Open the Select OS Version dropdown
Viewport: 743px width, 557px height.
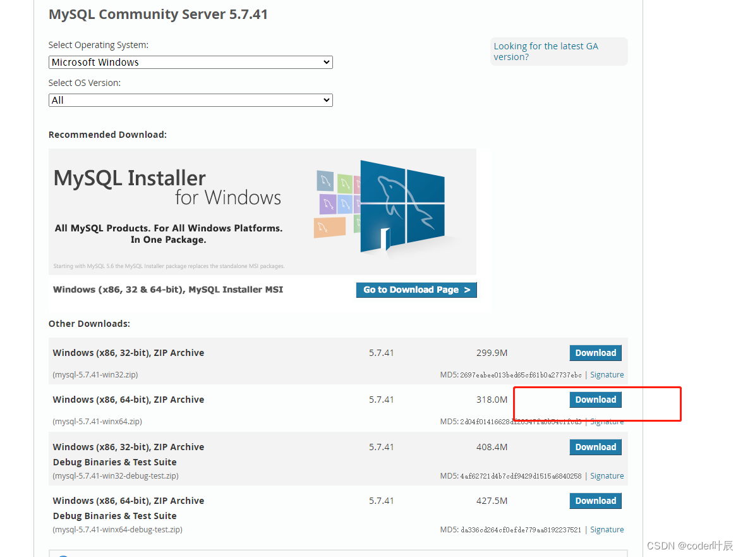pyautogui.click(x=191, y=100)
